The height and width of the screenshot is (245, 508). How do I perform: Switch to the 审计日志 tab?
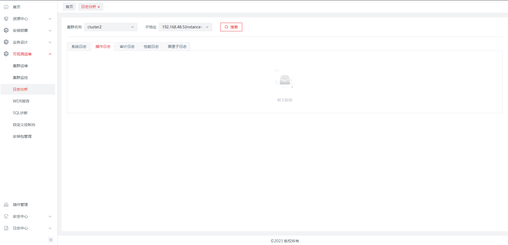tap(127, 47)
